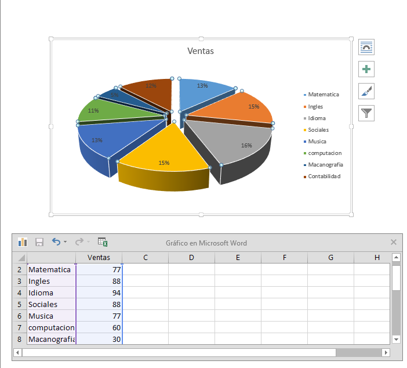Click vertical scrollbar up arrow
Image resolution: width=407 pixels, height=368 pixels.
pyautogui.click(x=396, y=257)
